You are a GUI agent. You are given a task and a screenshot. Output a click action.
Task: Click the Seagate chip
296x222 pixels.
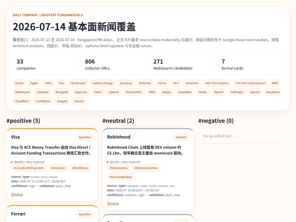tap(62, 101)
